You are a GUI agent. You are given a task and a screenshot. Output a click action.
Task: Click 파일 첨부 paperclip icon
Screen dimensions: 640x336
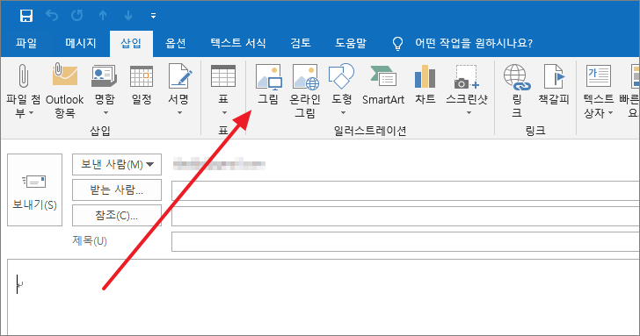click(24, 76)
